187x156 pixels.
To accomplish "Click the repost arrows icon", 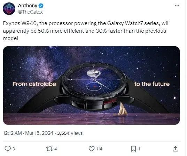I will point(49,149).
